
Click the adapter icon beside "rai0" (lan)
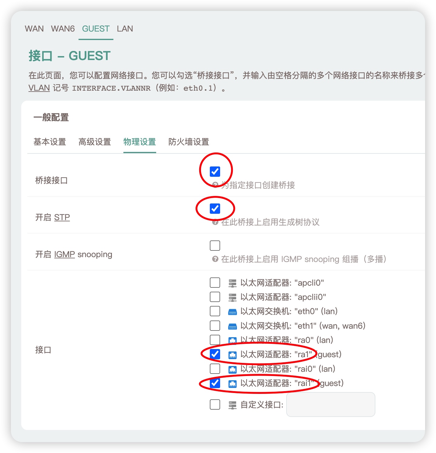[232, 369]
